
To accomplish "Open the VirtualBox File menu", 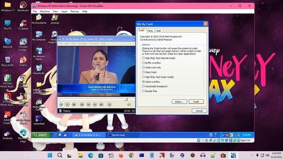I will click(34, 11).
